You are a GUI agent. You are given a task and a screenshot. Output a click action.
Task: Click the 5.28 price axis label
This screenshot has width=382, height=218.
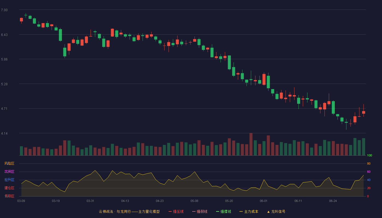tap(4, 84)
